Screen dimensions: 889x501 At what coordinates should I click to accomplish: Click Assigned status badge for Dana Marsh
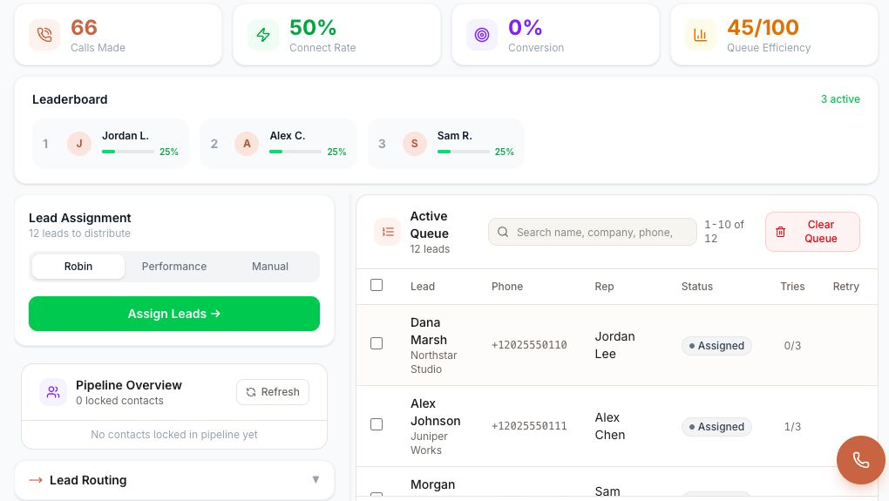coord(716,346)
